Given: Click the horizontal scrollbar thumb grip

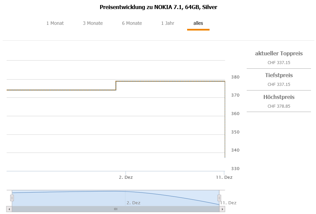Looking at the screenshot, I should pos(115,209).
